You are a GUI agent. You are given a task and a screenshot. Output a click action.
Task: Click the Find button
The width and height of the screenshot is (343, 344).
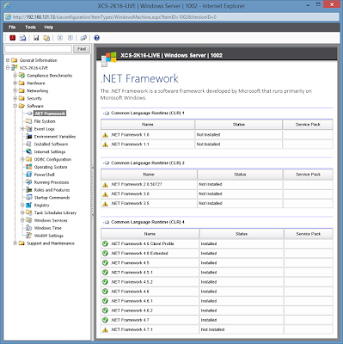pyautogui.click(x=82, y=49)
